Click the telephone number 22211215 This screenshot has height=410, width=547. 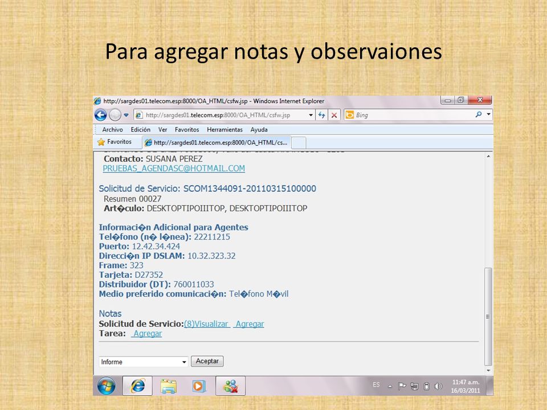[x=212, y=237]
